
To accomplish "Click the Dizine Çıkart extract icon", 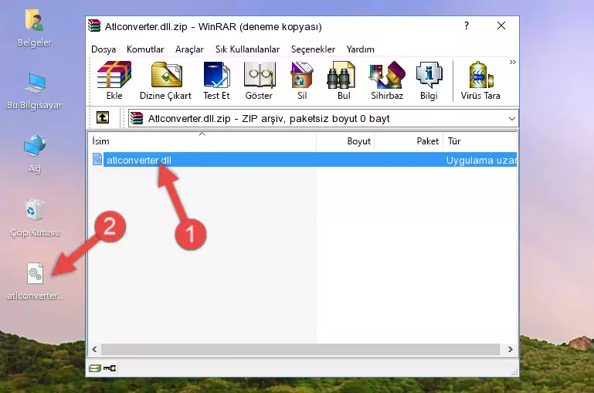I will 165,80.
